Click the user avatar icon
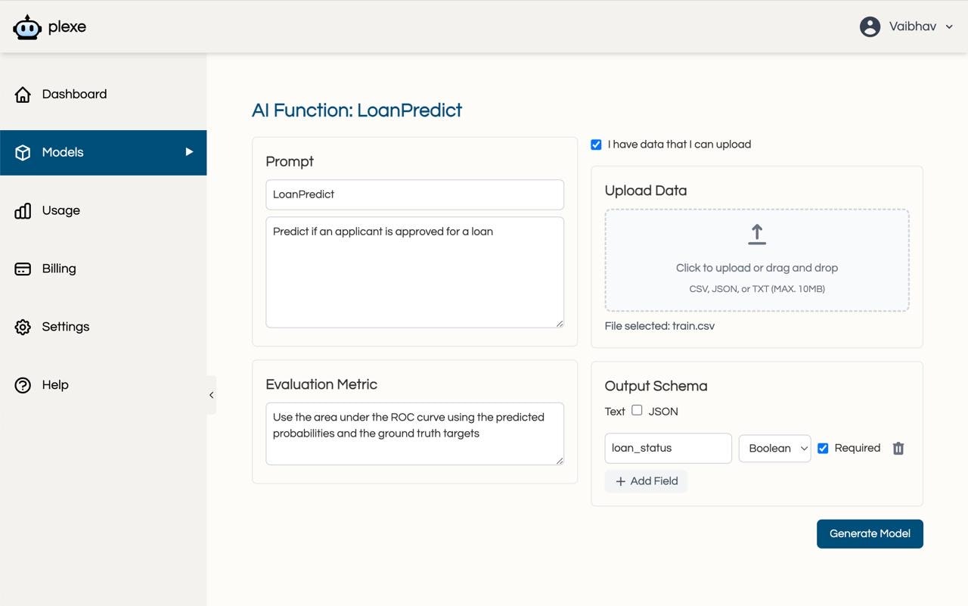Screen dimensions: 968x606 tap(870, 26)
